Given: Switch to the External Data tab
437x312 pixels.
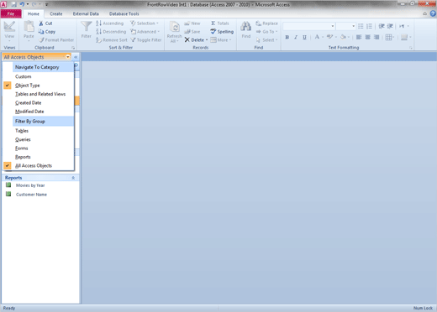Looking at the screenshot, I should [x=86, y=13].
